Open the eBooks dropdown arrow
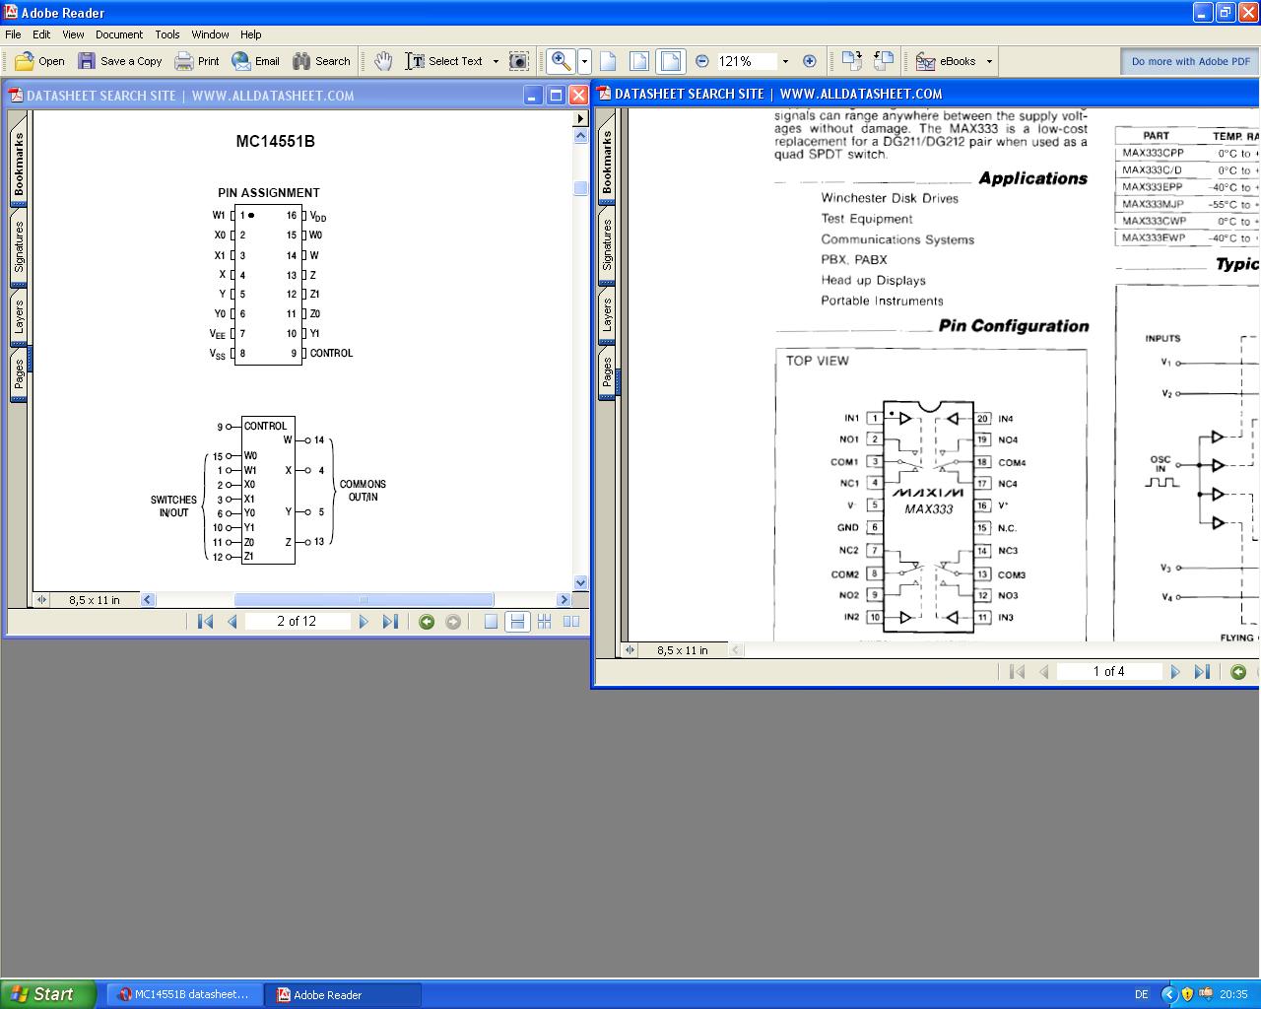1261x1009 pixels. 989,61
